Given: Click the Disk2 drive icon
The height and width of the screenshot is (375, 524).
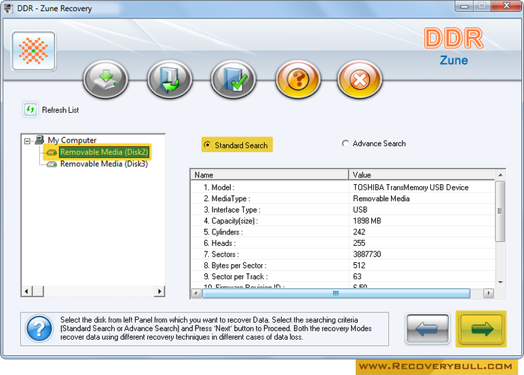Looking at the screenshot, I should tap(52, 153).
